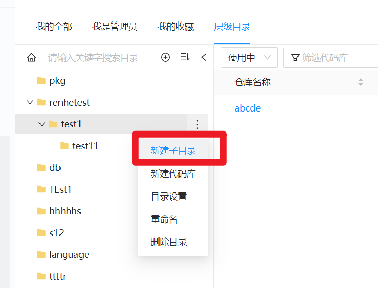378x288 pixels.
Task: Choose 删除目录 from context menu
Action: (173, 242)
